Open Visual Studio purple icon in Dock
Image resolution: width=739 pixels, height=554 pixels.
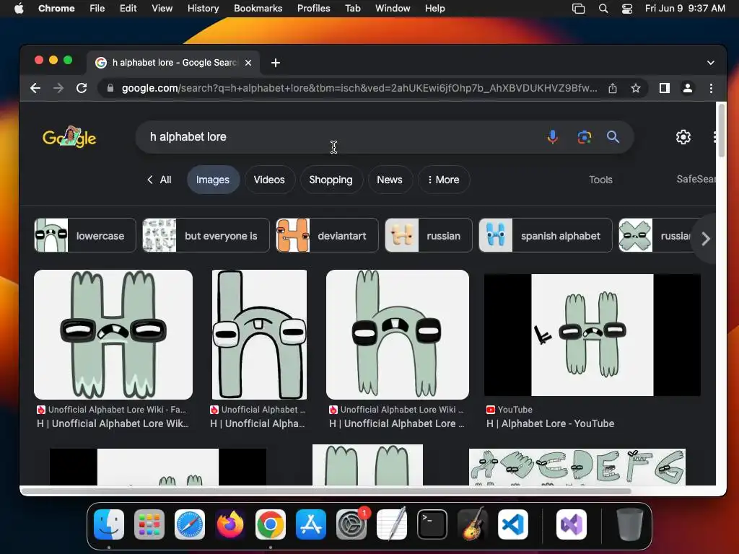coord(572,524)
